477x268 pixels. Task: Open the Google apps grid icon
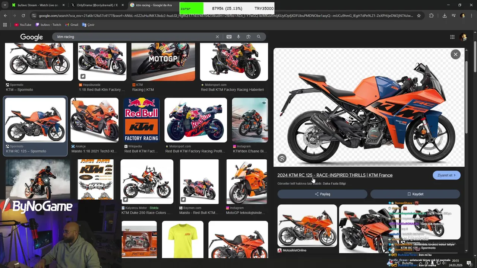[452, 37]
